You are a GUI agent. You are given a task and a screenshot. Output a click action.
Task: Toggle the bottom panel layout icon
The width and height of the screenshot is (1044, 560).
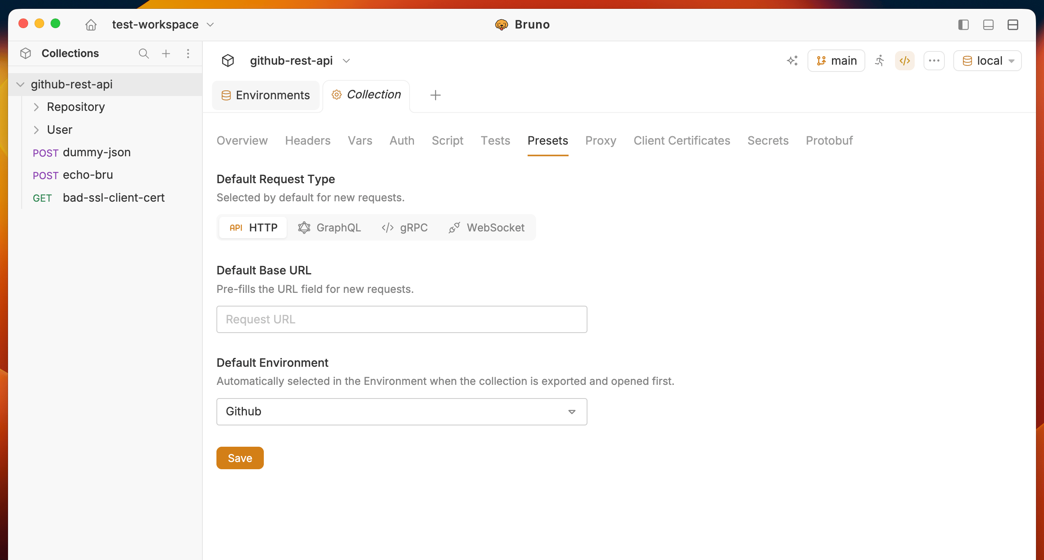pyautogui.click(x=988, y=25)
